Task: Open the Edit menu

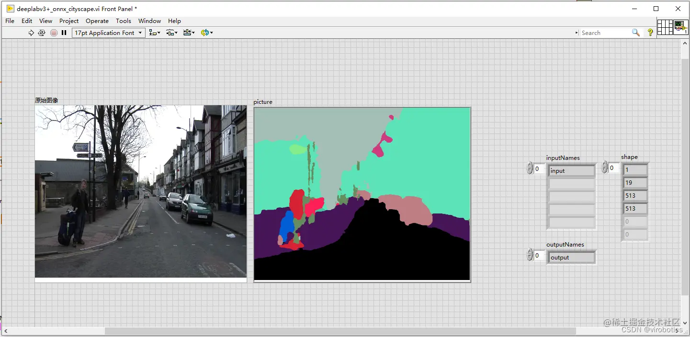Action: 27,21
